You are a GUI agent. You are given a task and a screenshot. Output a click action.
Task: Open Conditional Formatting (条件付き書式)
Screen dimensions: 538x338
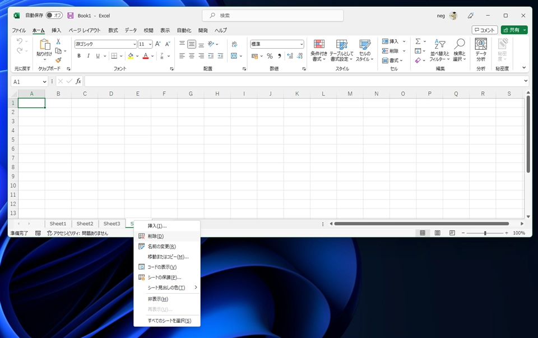click(x=319, y=50)
